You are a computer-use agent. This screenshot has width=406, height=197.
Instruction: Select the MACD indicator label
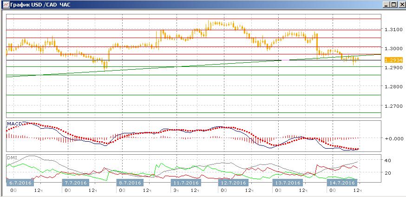[x=14, y=124]
